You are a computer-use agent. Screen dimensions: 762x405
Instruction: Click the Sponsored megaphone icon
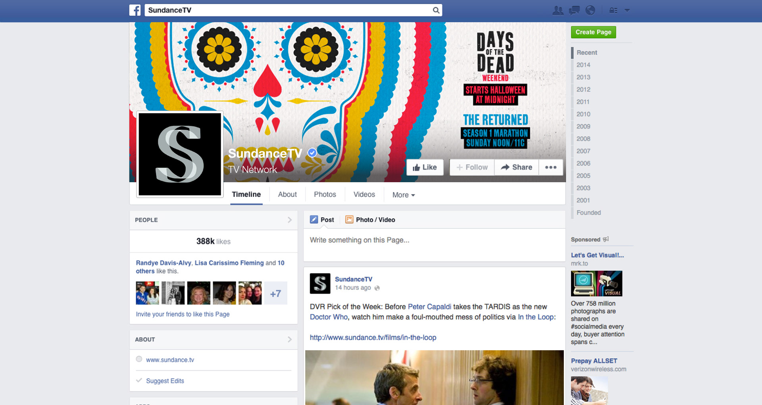click(606, 239)
